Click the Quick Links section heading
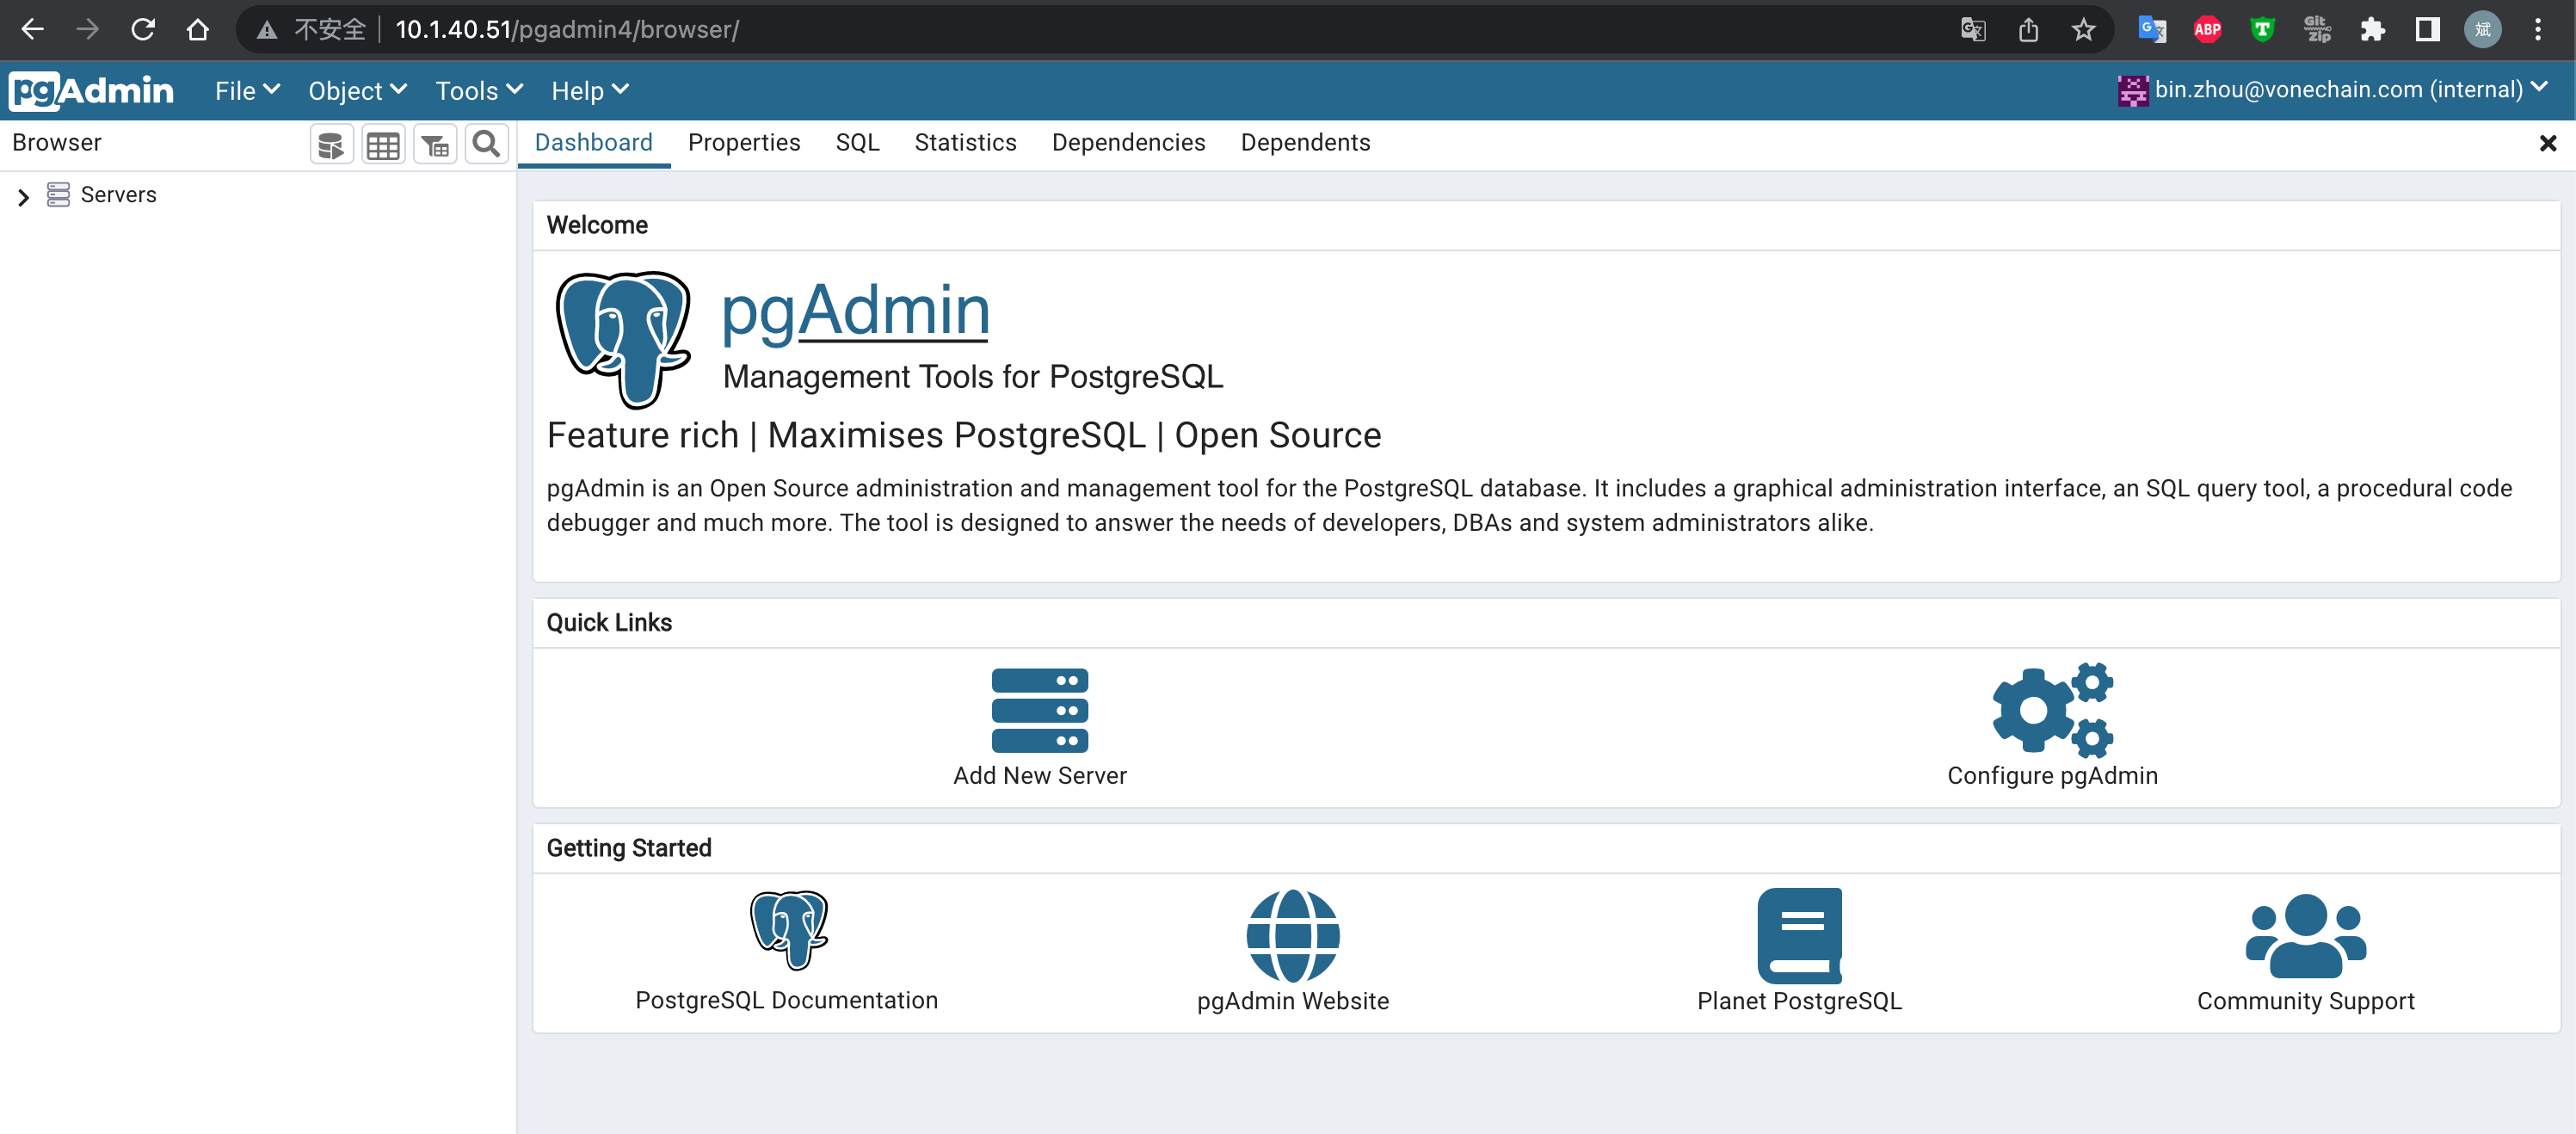 click(609, 623)
